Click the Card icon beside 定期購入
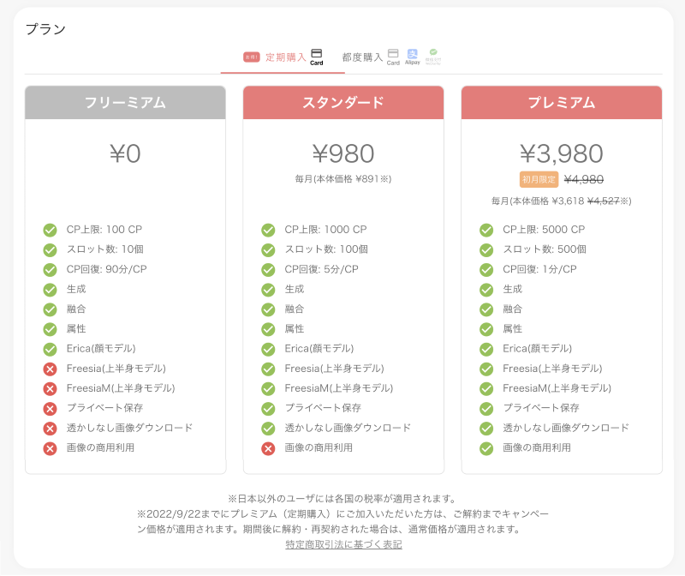Viewport: 685px width, 576px height. (317, 57)
